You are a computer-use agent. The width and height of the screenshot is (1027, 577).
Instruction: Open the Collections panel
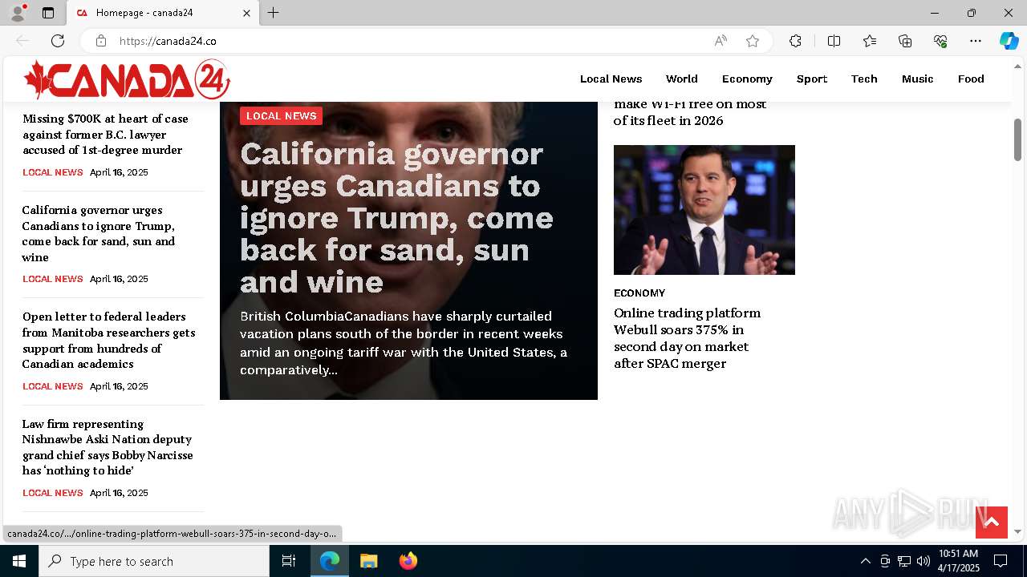[x=905, y=41]
